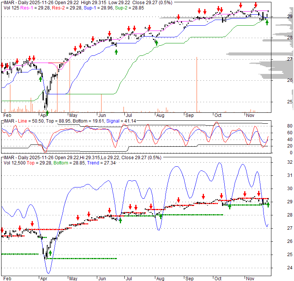Click the green arrow in late November, top chart
294x281 pixels.
(x=267, y=22)
